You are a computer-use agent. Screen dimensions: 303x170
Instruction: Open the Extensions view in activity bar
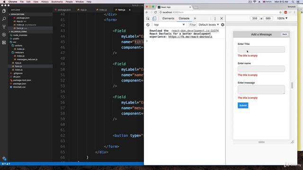click(4, 42)
